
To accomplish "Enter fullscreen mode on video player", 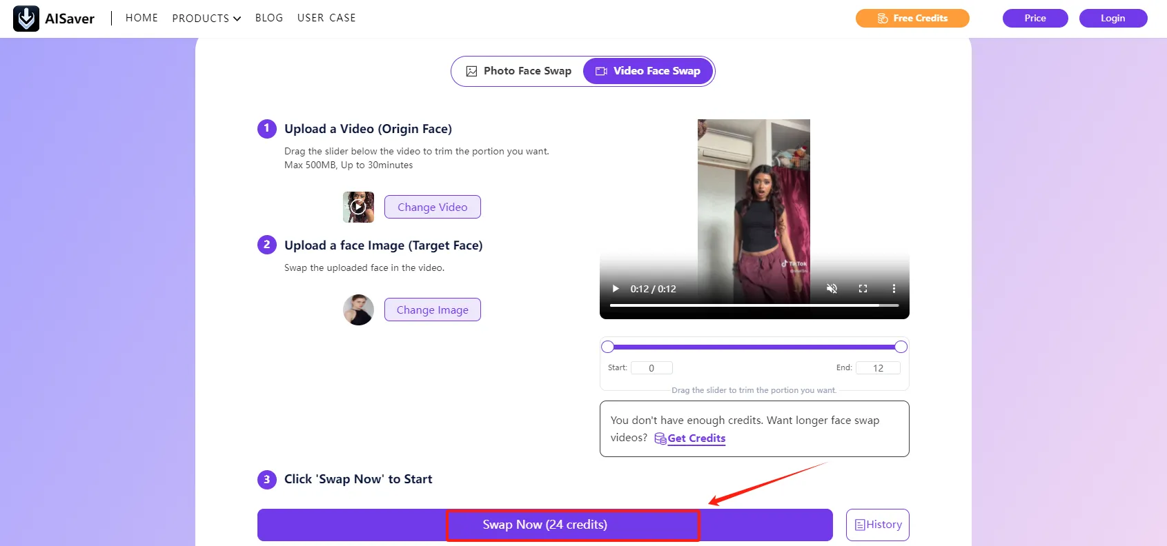I will [x=863, y=289].
